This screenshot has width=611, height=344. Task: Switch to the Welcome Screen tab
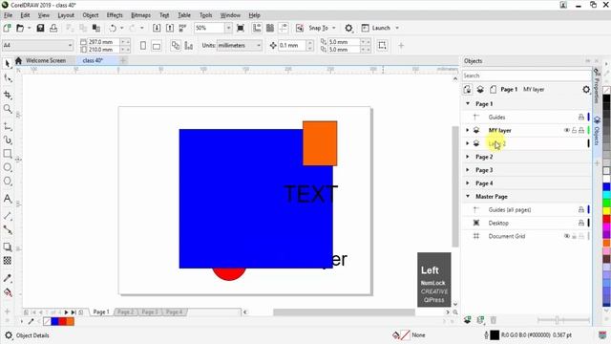coord(45,60)
